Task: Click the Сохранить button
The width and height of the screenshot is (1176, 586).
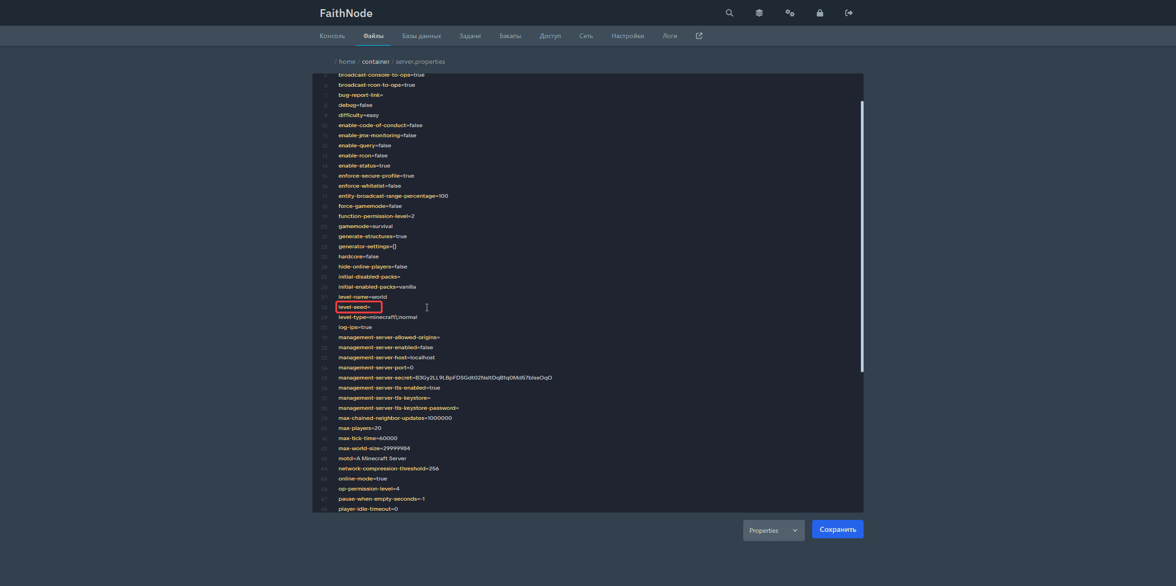Action: [837, 529]
